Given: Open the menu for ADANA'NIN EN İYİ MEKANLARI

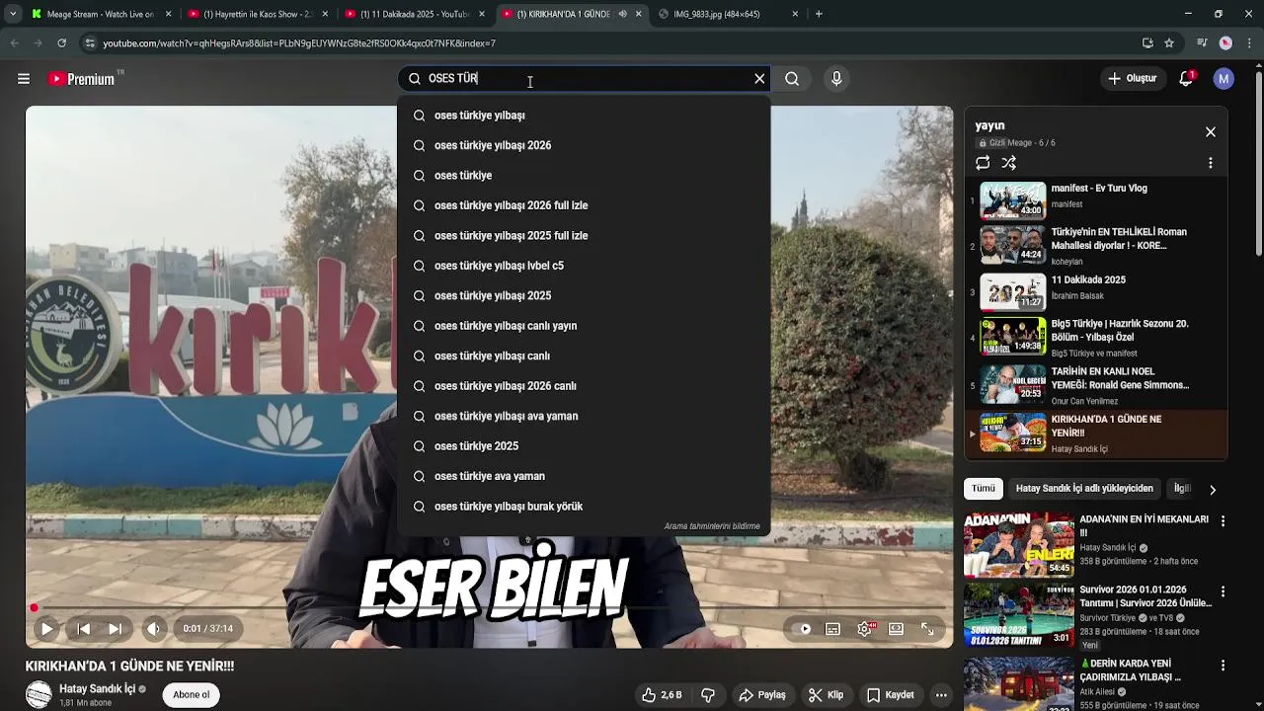Looking at the screenshot, I should [x=1223, y=521].
